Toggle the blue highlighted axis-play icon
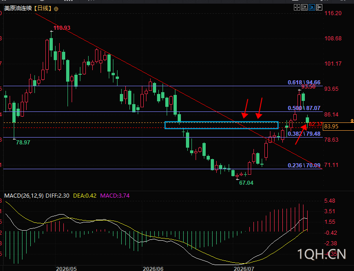354x271 pixels. click(312, 7)
